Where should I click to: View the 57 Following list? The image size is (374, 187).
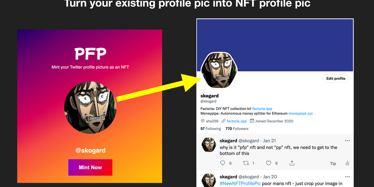tap(211, 129)
